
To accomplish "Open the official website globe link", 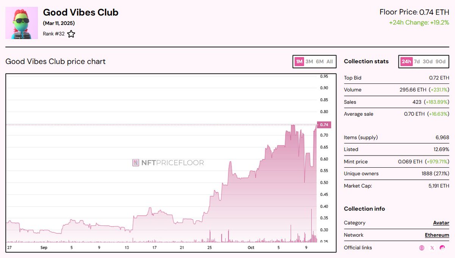I will 422,248.
